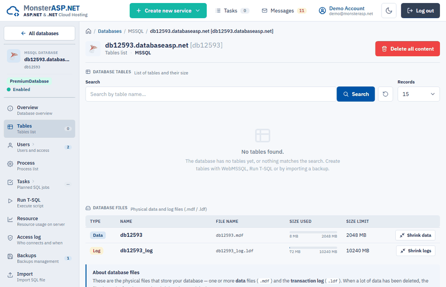Click the blue Search button
Screen dimensions: 446x287
point(356,94)
